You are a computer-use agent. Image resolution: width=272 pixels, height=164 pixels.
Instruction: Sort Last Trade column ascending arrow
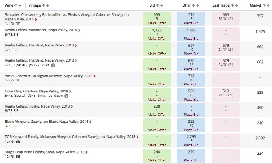coord(232,5)
